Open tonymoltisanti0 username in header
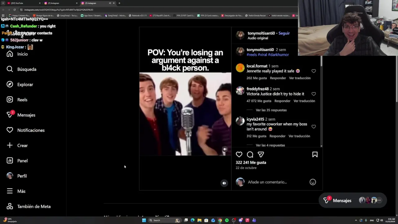The width and height of the screenshot is (398, 224). 261,33
